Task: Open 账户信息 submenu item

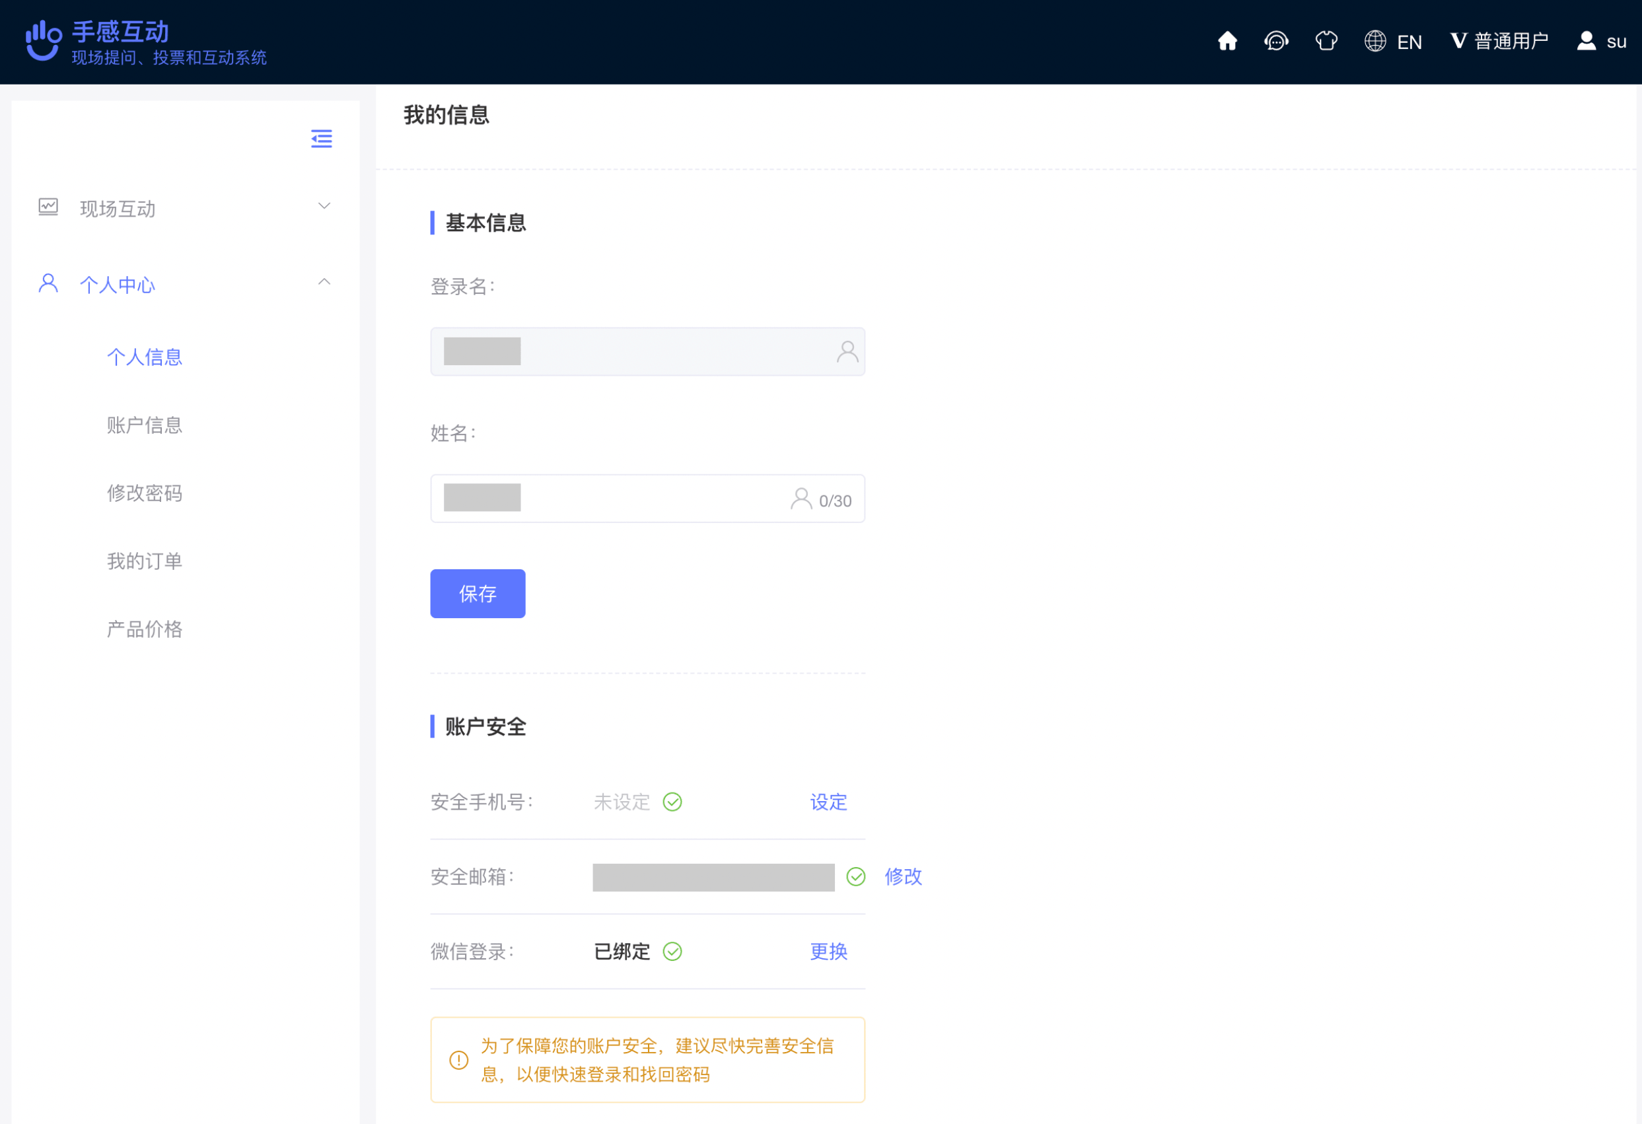Action: point(144,425)
